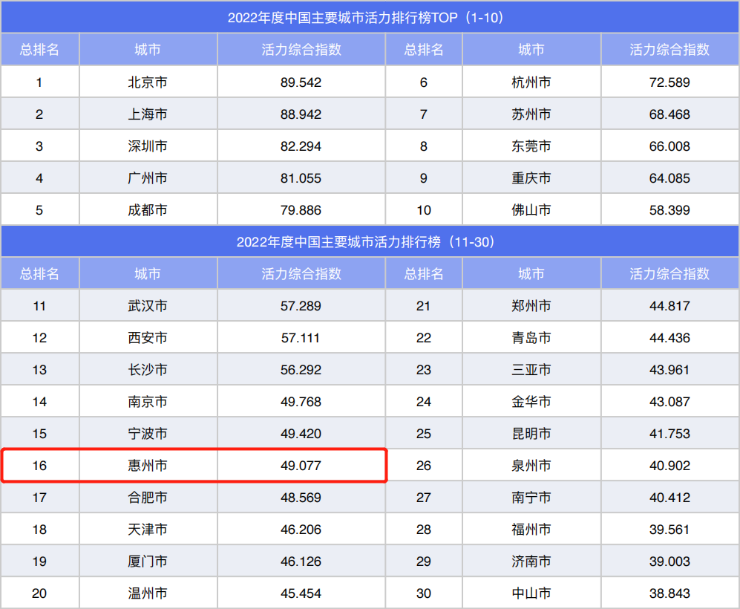Screen dimensions: 740x609
Task: Click the 2022 TOP (1-10) ranking title bar
Action: [x=370, y=18]
